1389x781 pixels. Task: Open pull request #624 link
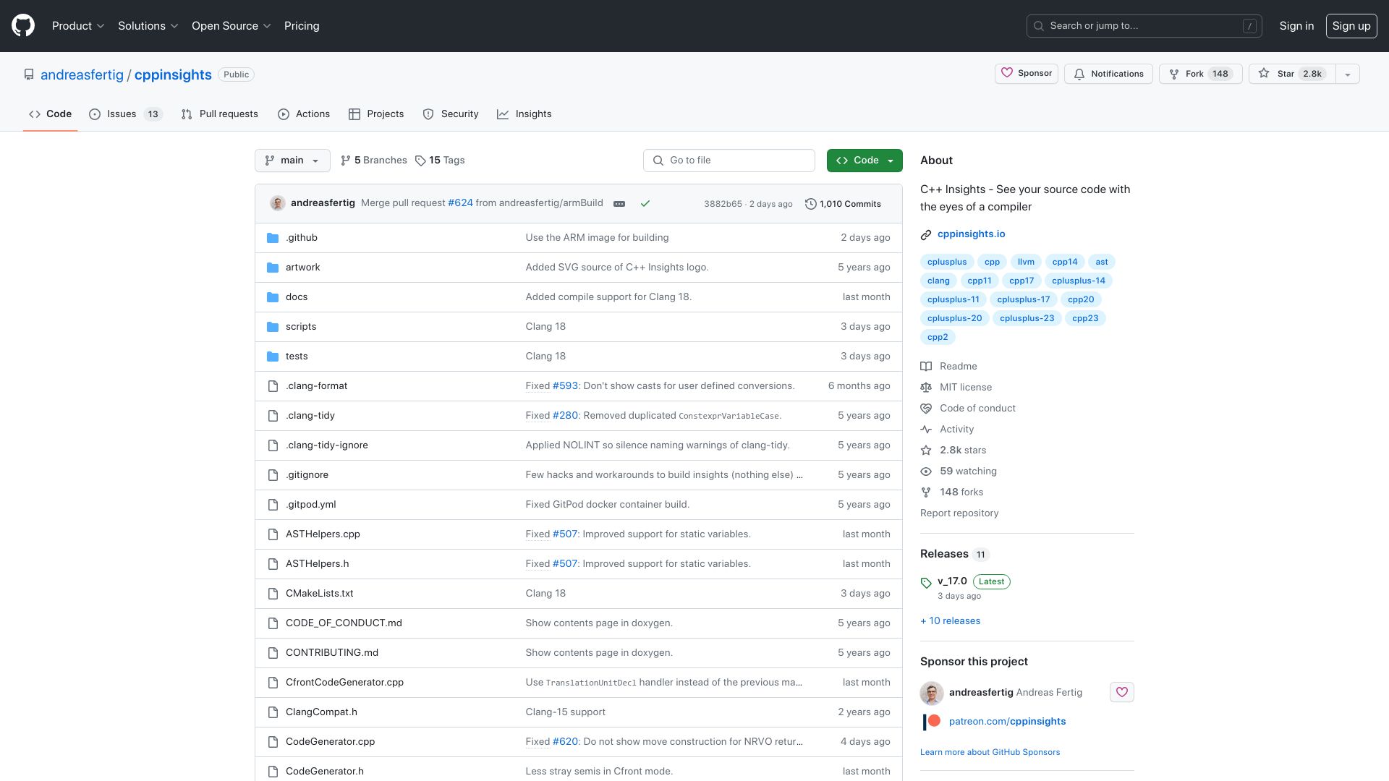point(460,203)
